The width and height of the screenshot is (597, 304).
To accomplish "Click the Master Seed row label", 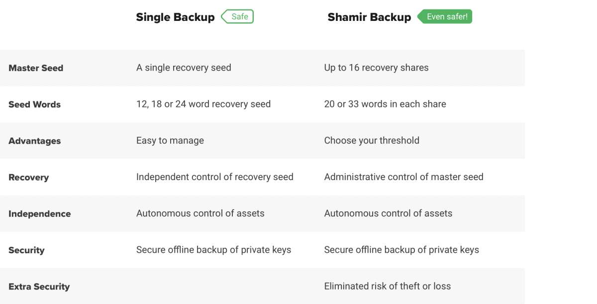I will point(36,68).
